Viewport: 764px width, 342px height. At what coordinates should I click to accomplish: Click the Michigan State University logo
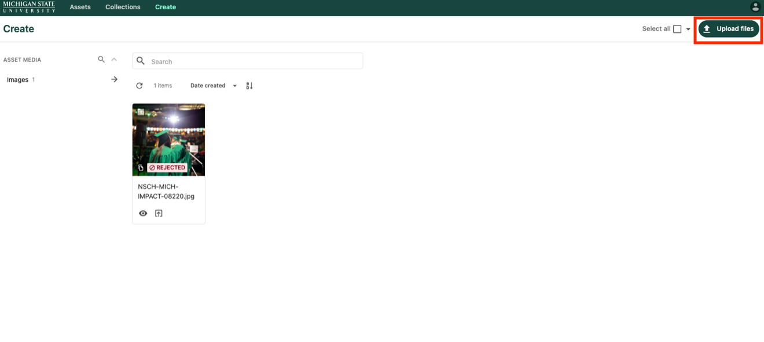coord(29,7)
